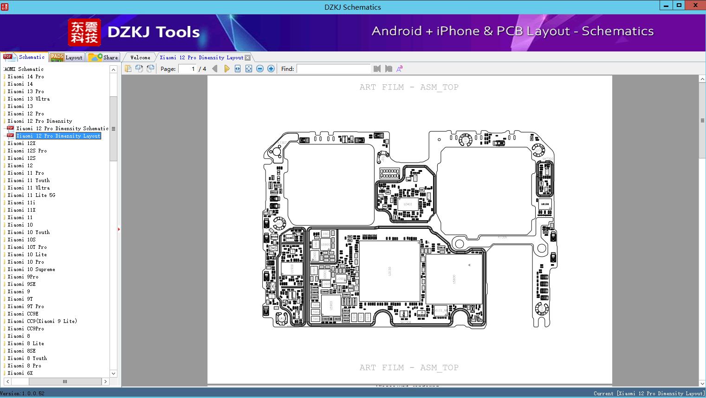Toggle the match case find option icon
The height and width of the screenshot is (398, 706).
point(399,69)
